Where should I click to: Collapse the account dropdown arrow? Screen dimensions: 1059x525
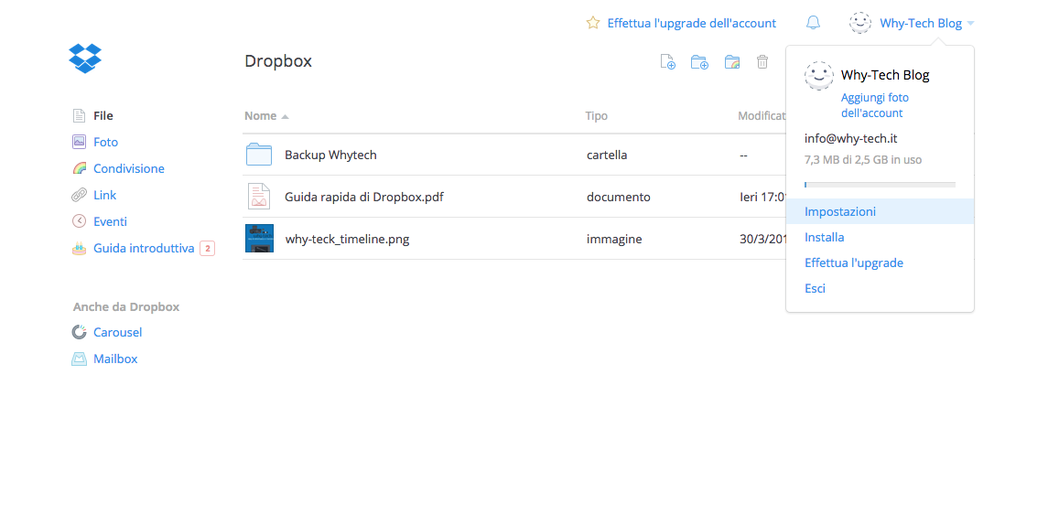tap(970, 24)
